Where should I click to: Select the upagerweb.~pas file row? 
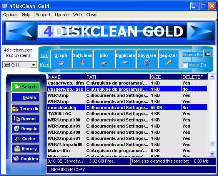point(127,89)
